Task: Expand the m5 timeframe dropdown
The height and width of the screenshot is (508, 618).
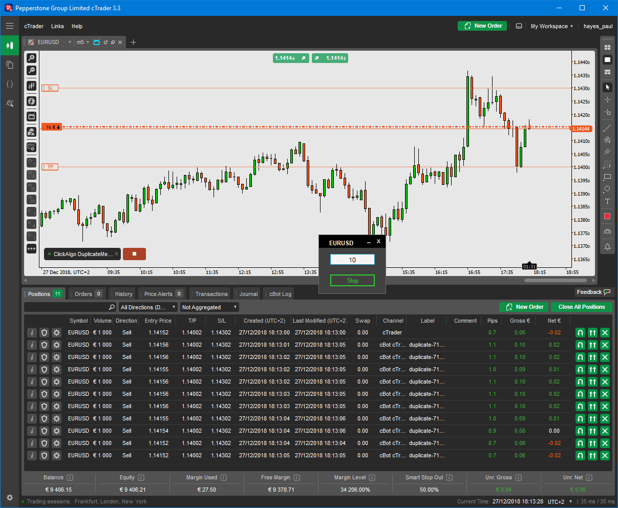Action: tap(88, 43)
